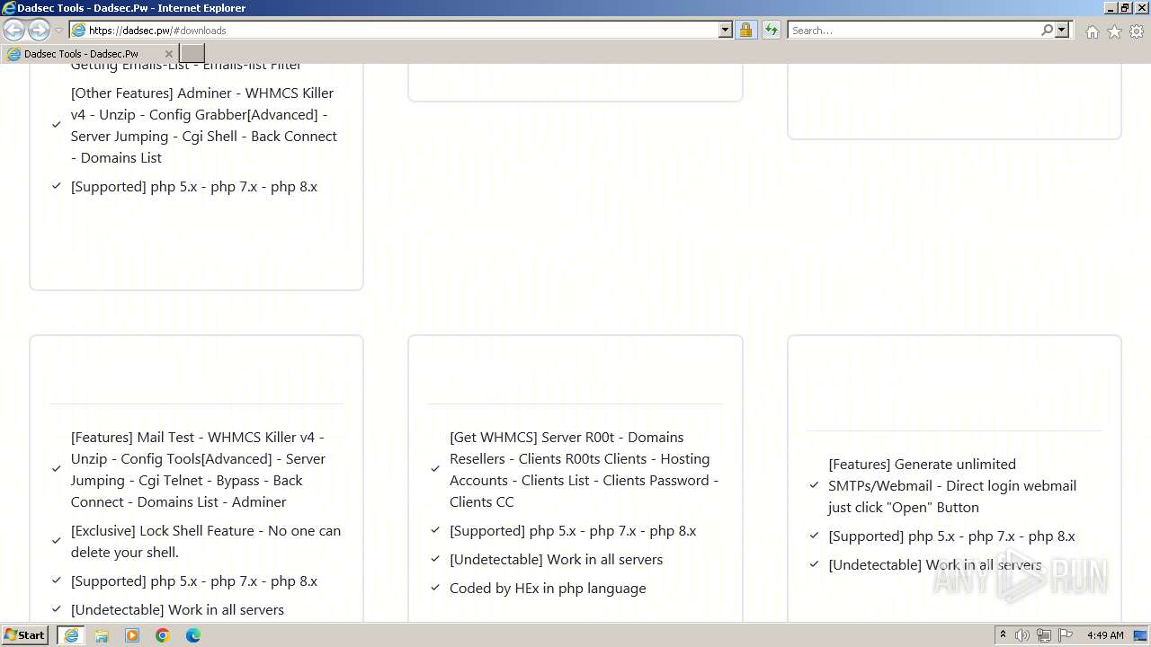
Task: Minimize the Internet Explorer window
Action: [1110, 7]
